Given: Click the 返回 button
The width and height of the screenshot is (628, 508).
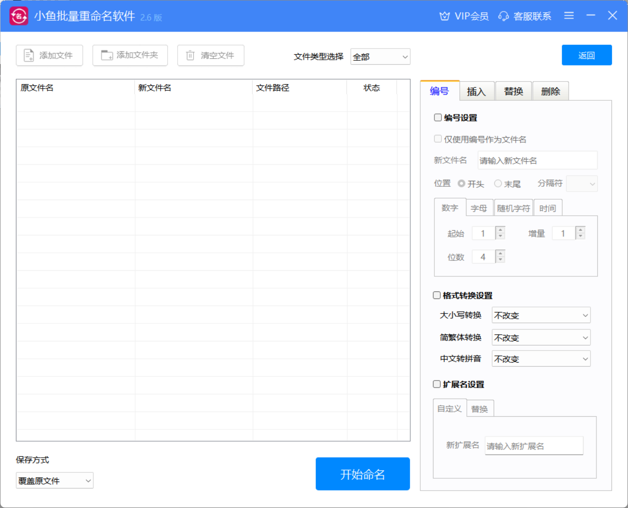Looking at the screenshot, I should click(587, 55).
